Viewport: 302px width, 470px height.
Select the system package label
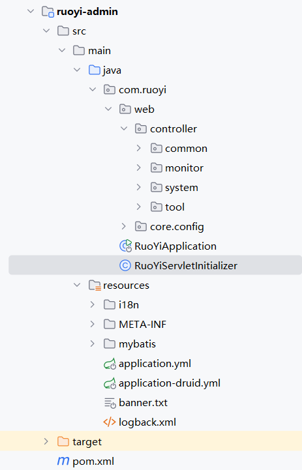click(x=181, y=188)
